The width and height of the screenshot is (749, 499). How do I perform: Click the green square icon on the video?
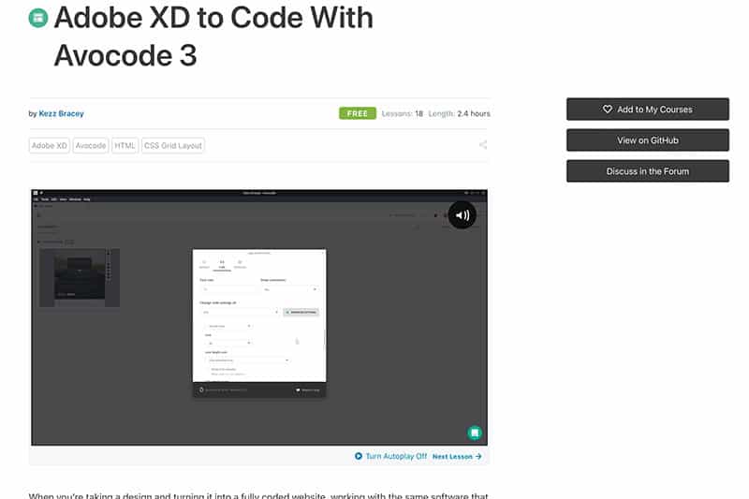475,433
